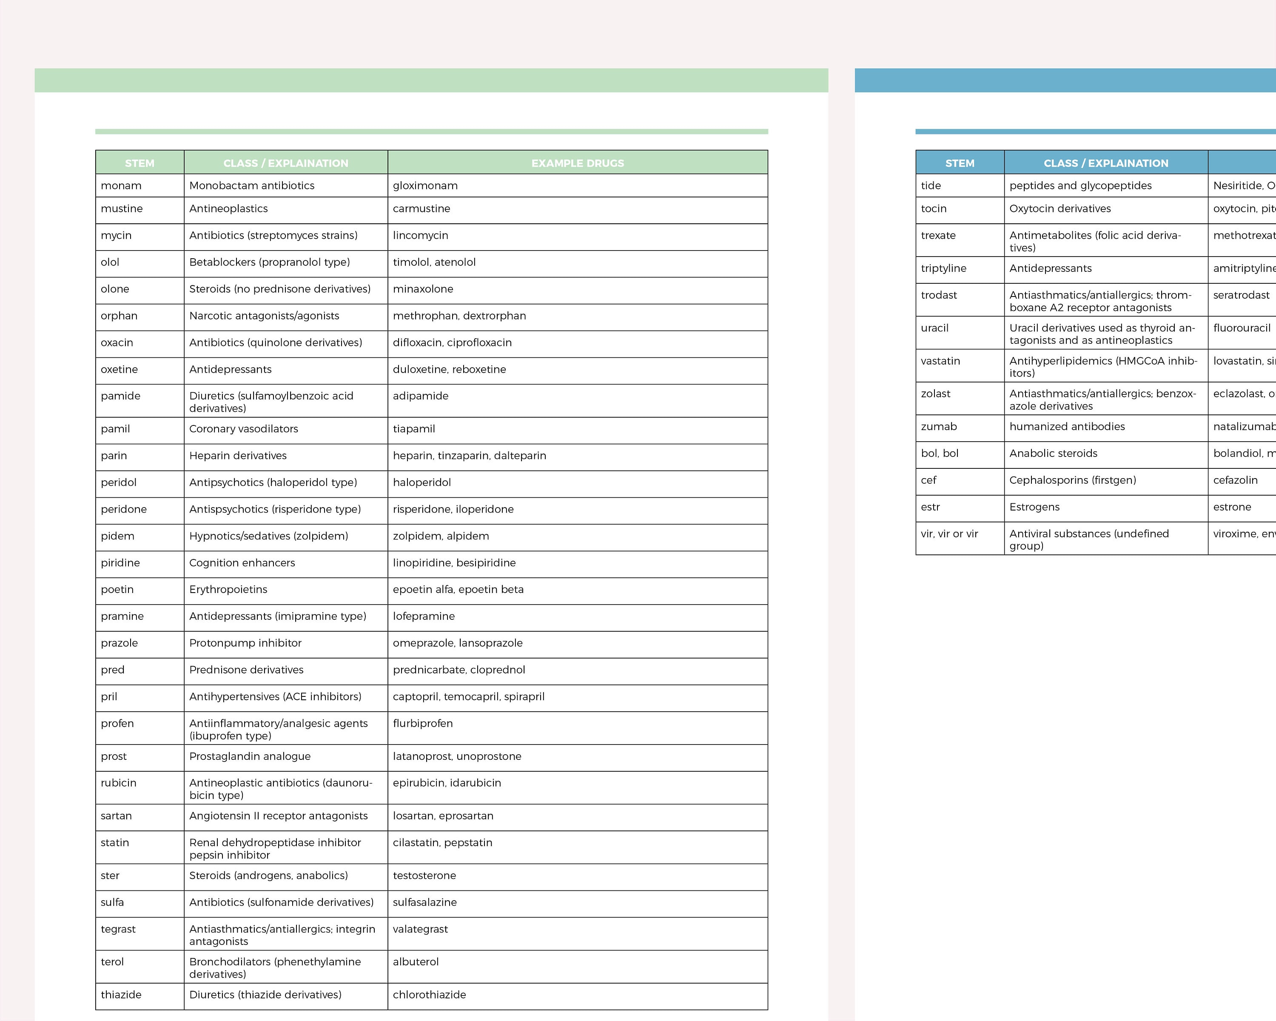Click the 'chlorothiazide' cell
Image resolution: width=1276 pixels, height=1021 pixels.
578,997
